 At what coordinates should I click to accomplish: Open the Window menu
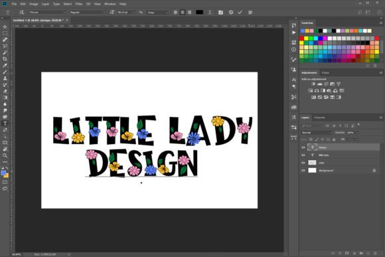[110, 4]
